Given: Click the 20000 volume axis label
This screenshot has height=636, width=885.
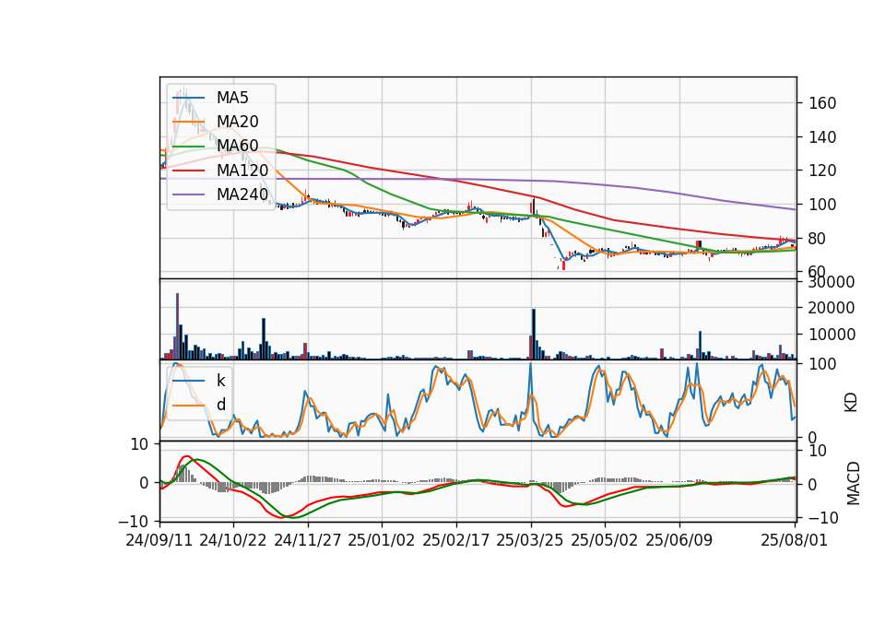Looking at the screenshot, I should tap(832, 308).
